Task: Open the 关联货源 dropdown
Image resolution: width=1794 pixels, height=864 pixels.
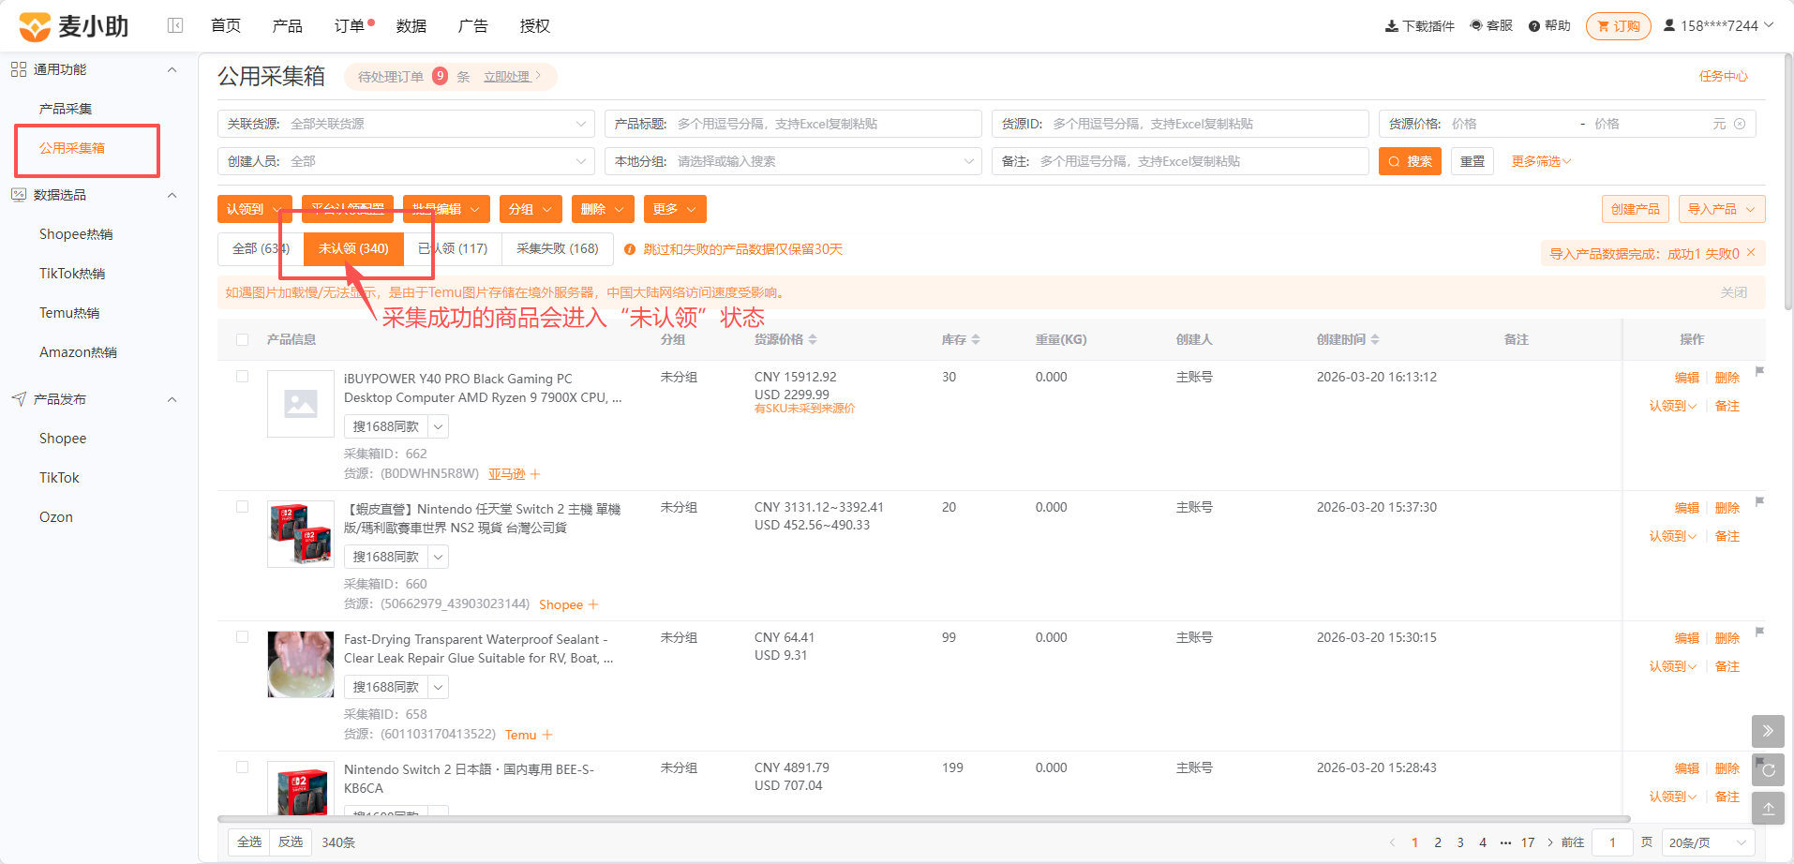Action: click(x=406, y=124)
